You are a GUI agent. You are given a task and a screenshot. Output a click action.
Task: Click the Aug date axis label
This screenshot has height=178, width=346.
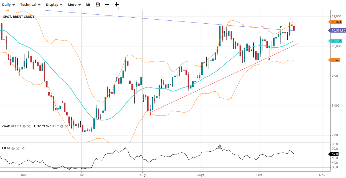click(142, 175)
